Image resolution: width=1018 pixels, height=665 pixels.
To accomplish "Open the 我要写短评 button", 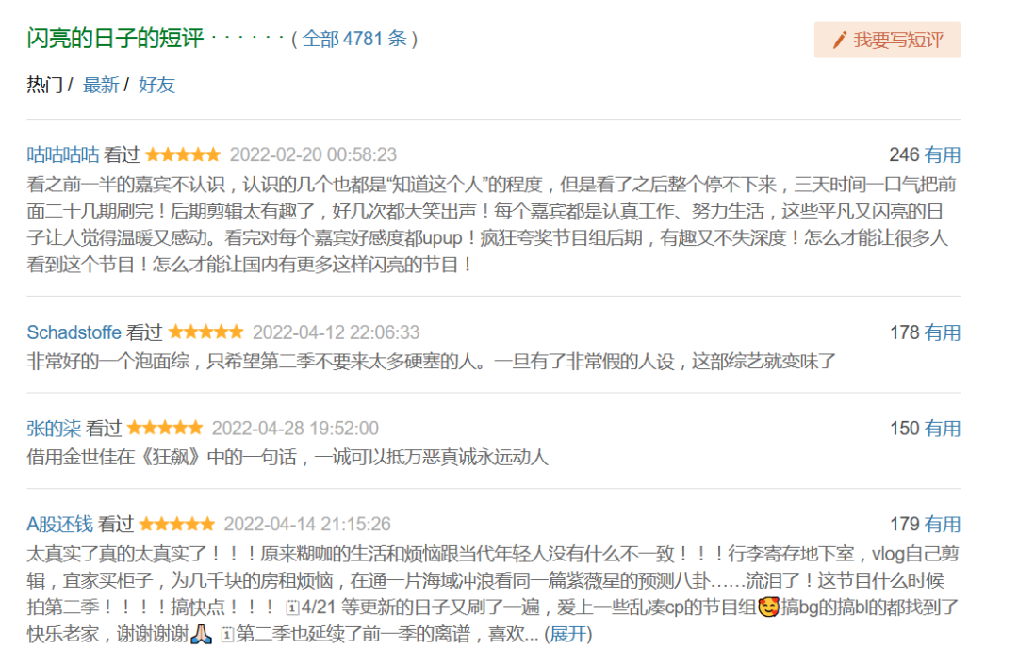I will (x=887, y=41).
